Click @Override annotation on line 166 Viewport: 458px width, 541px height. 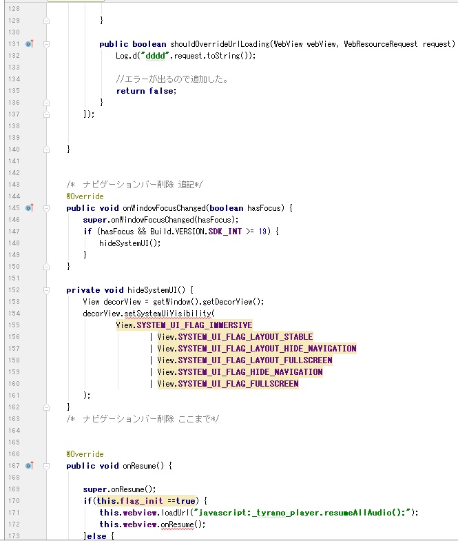point(85,454)
